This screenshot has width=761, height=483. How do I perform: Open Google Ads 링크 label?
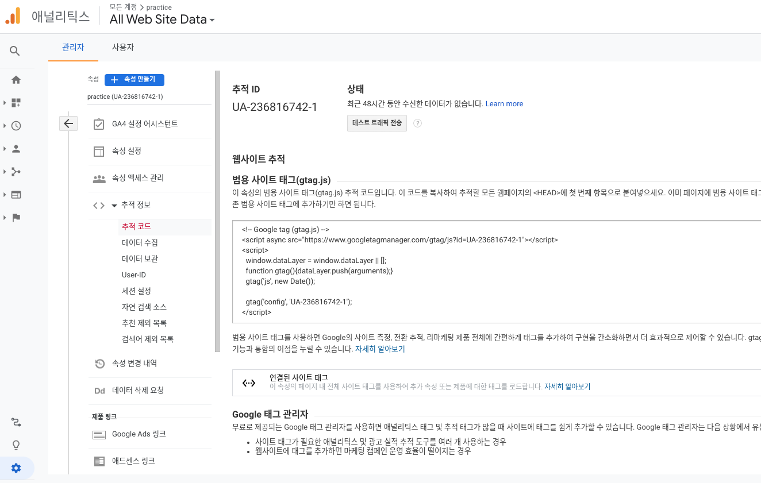pyautogui.click(x=139, y=434)
